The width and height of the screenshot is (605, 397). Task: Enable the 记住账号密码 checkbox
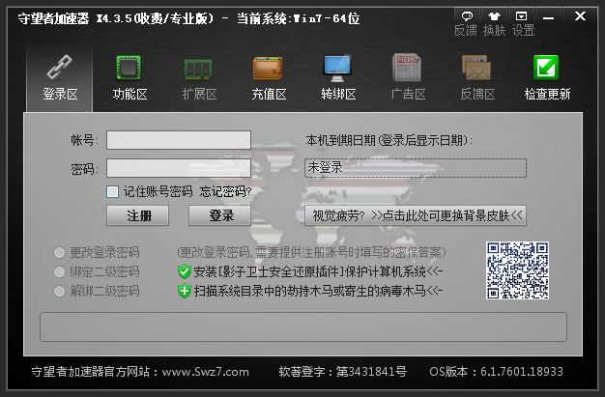pyautogui.click(x=112, y=191)
